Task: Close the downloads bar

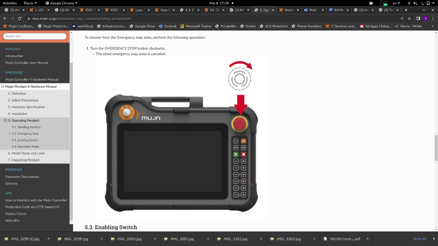Action: (434, 239)
